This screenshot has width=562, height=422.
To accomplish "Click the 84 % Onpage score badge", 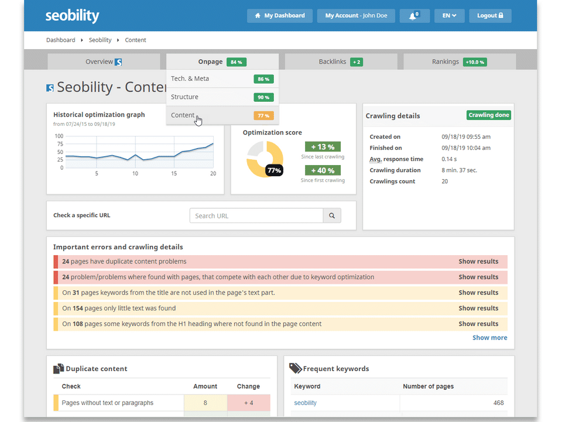I will point(236,62).
